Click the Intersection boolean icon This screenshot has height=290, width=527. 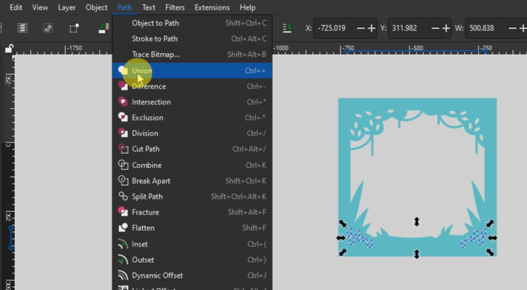[x=123, y=102]
